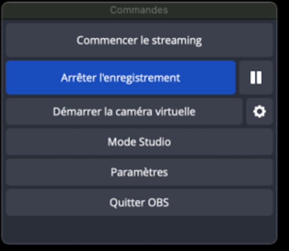Start the virtual camera
This screenshot has width=289, height=251.
[x=124, y=111]
